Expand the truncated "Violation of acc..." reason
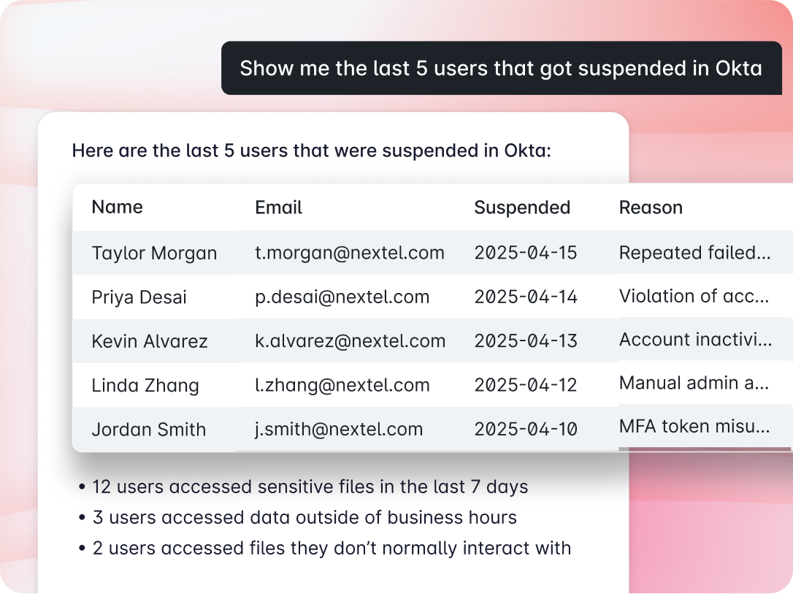Screen dimensions: 793x594 coord(694,296)
